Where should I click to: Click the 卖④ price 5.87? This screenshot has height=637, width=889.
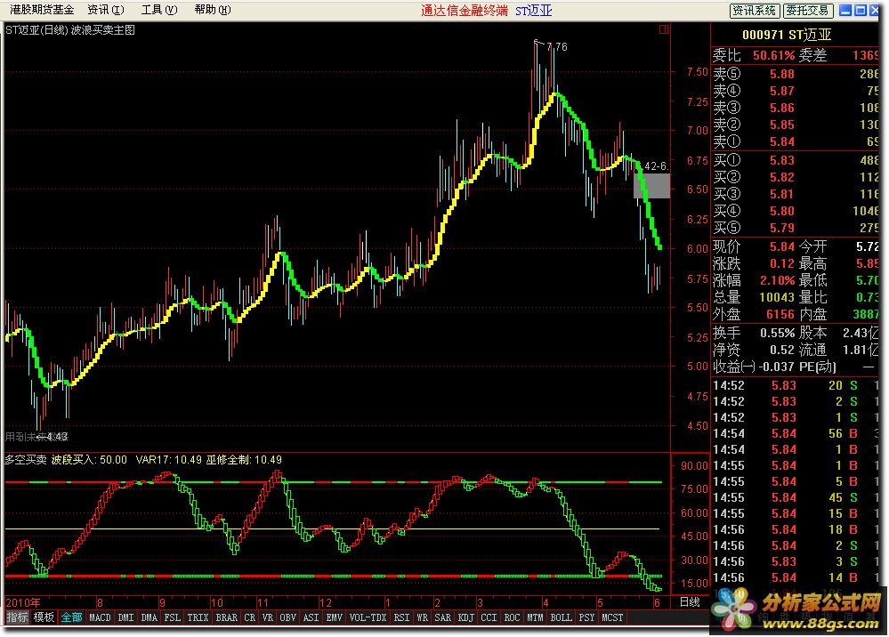[782, 92]
